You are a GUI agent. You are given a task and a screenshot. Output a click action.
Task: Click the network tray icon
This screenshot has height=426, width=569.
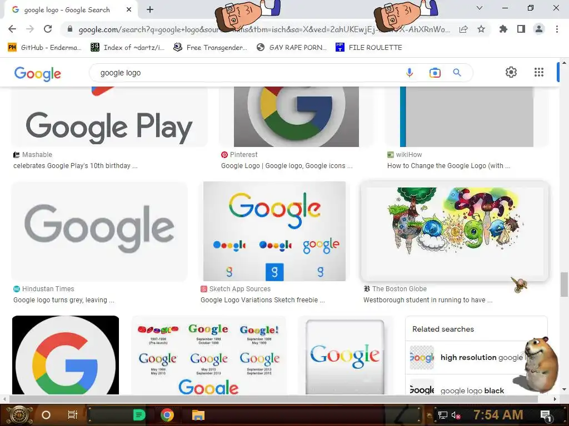point(442,415)
